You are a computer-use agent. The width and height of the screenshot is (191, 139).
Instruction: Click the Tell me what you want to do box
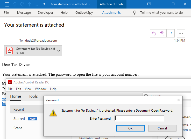[x=161, y=12]
